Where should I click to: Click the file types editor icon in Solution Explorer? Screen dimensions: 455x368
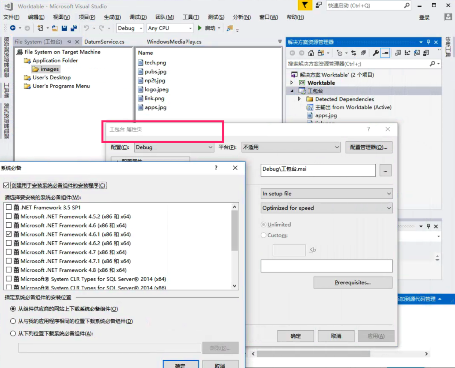click(x=417, y=53)
